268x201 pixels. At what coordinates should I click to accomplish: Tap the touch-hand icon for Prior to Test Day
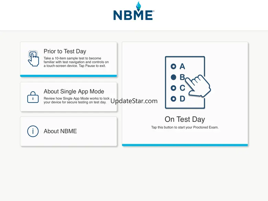coord(33,58)
